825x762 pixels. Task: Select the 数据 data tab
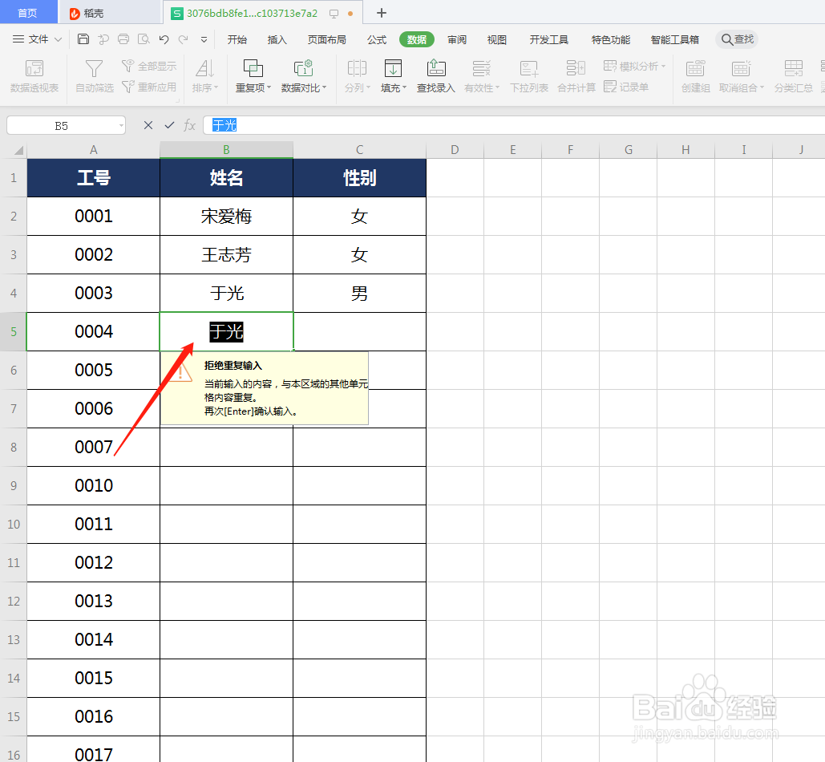(x=417, y=39)
